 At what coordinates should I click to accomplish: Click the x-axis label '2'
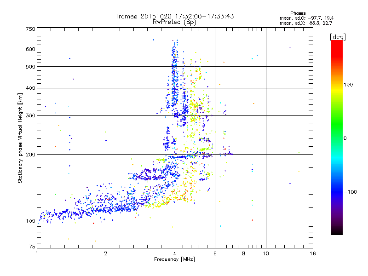[106, 253]
